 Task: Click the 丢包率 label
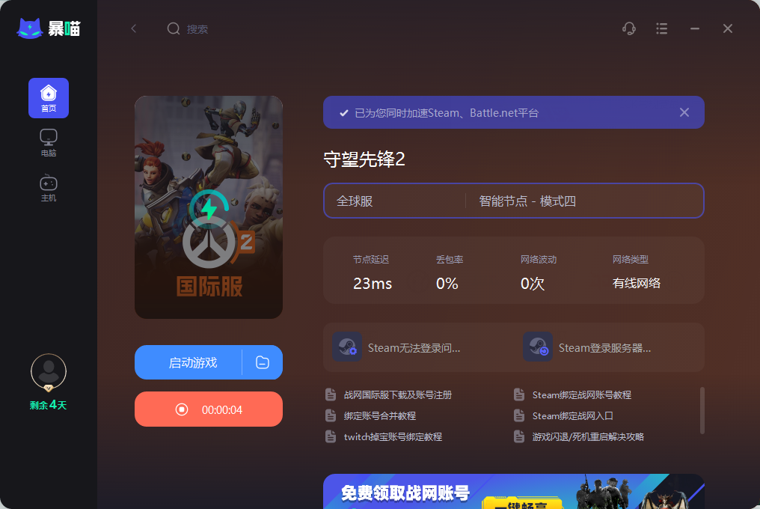tap(450, 260)
